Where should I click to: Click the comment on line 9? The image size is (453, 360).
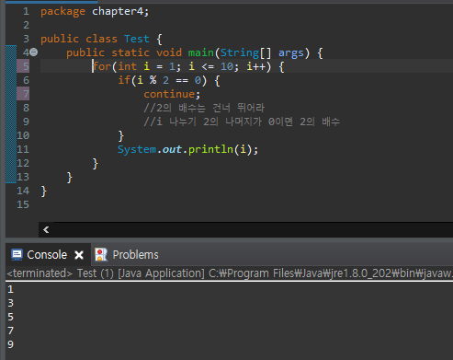(x=242, y=122)
